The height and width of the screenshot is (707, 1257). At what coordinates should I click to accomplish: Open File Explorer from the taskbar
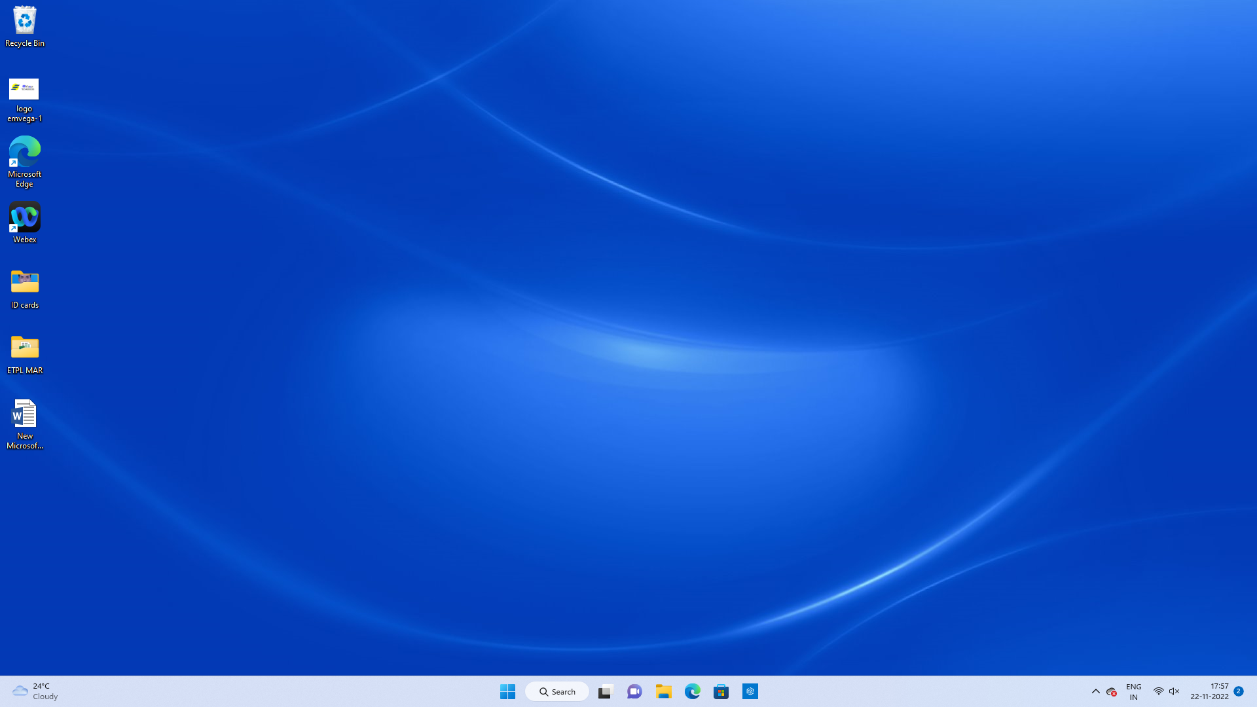point(663,691)
